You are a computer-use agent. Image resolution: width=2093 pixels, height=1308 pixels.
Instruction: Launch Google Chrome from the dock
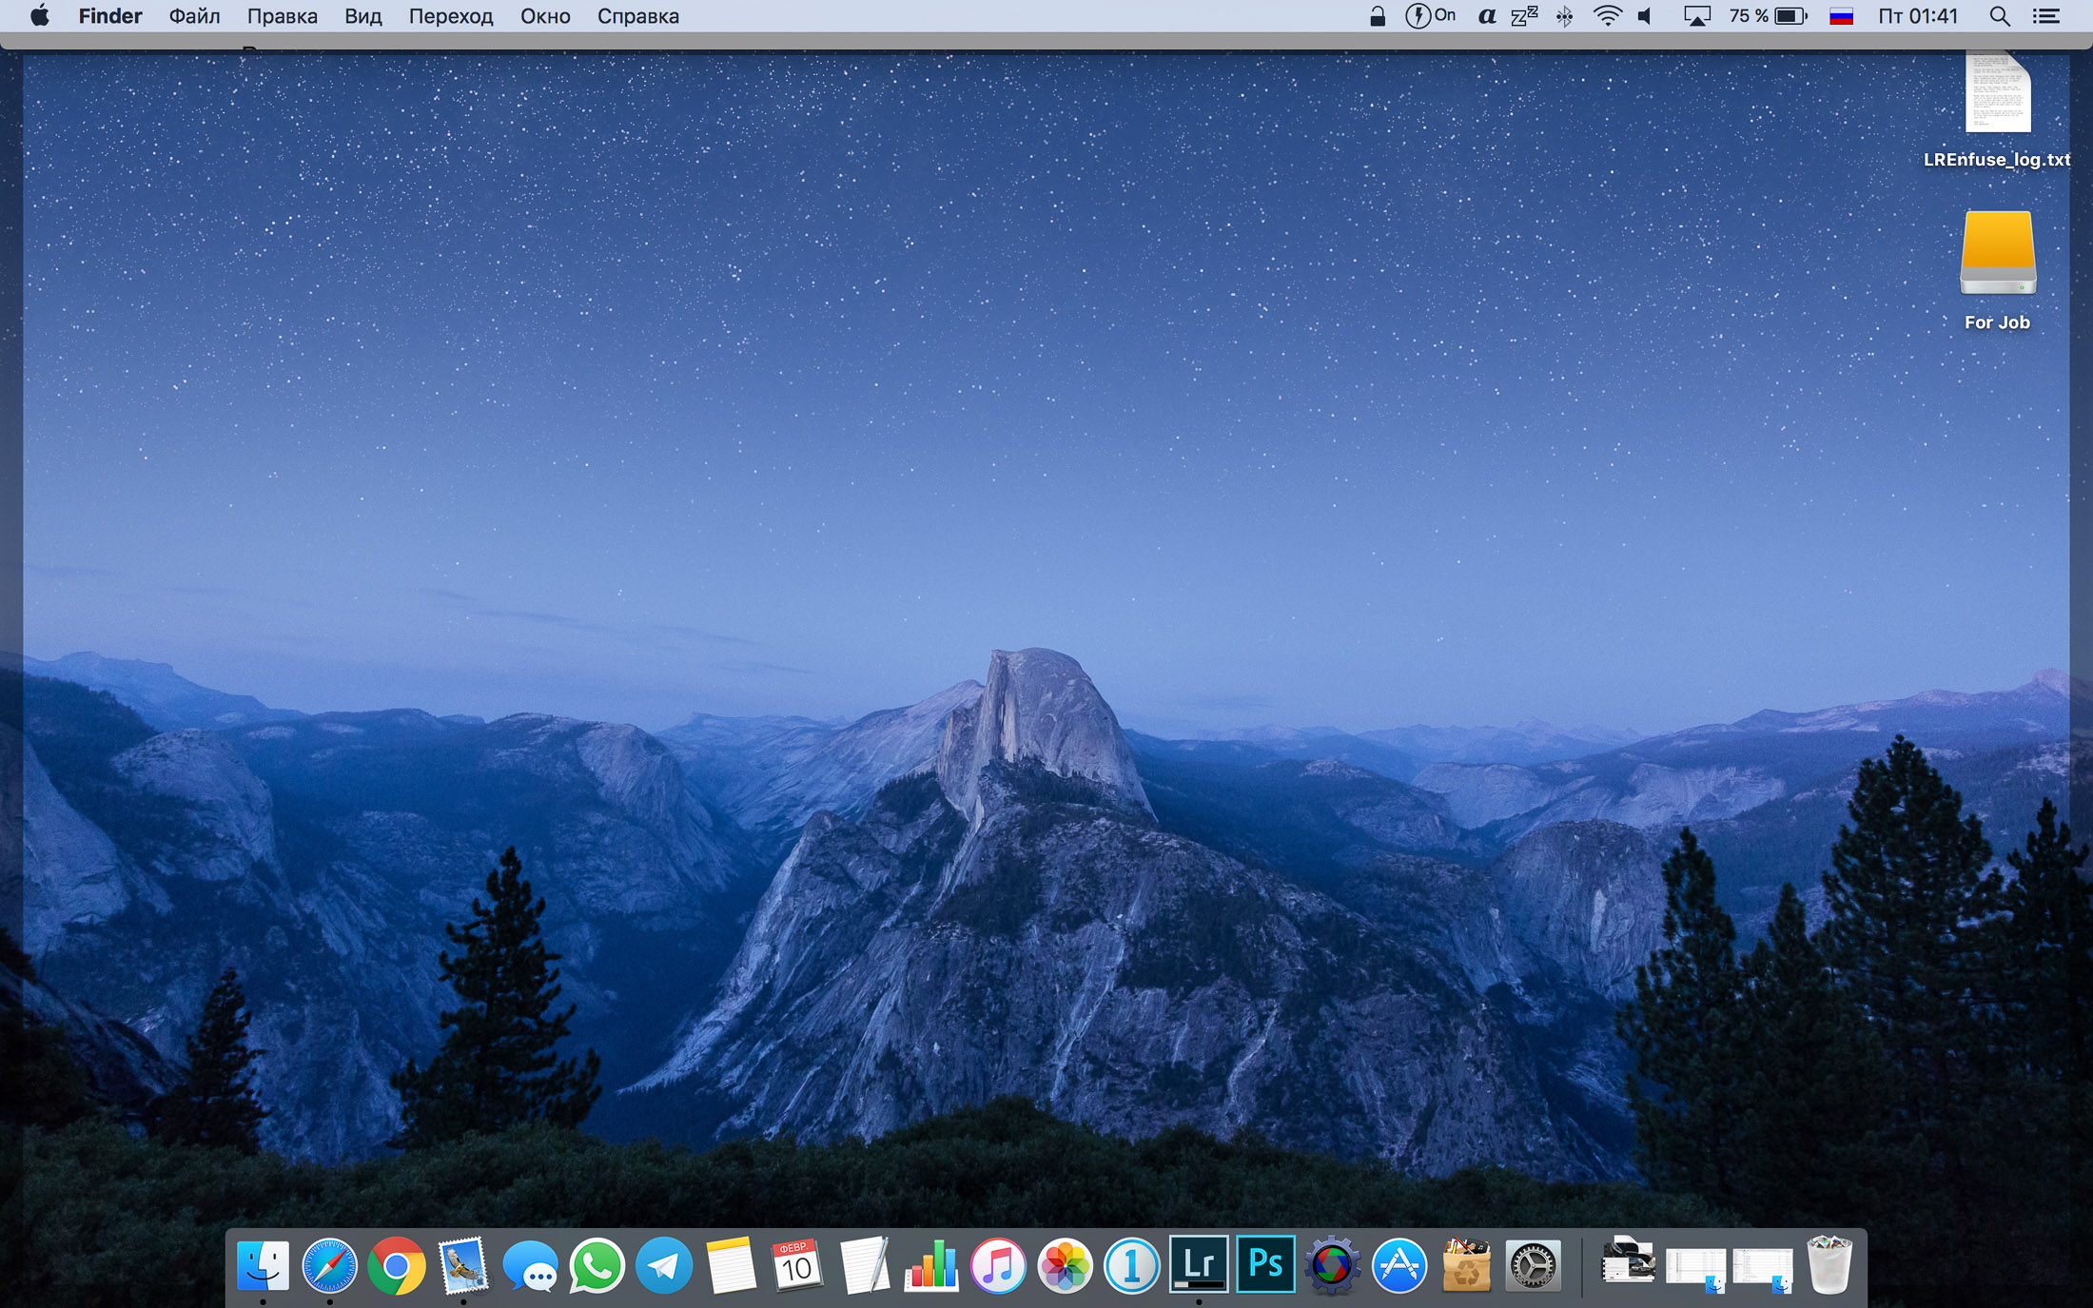(397, 1266)
